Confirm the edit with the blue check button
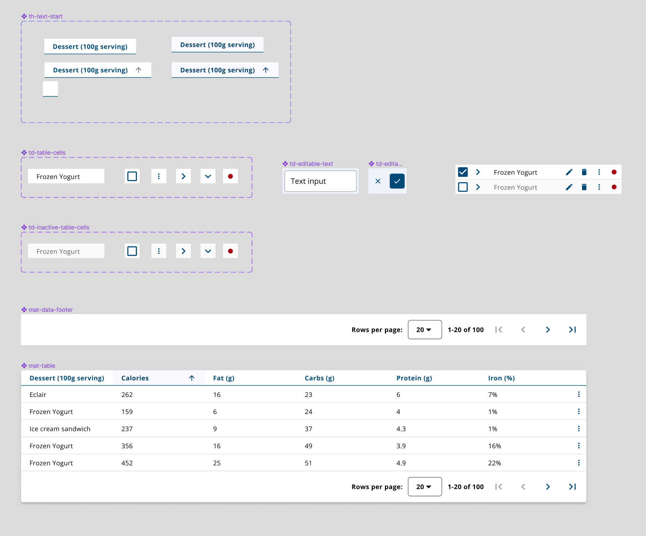 point(397,181)
